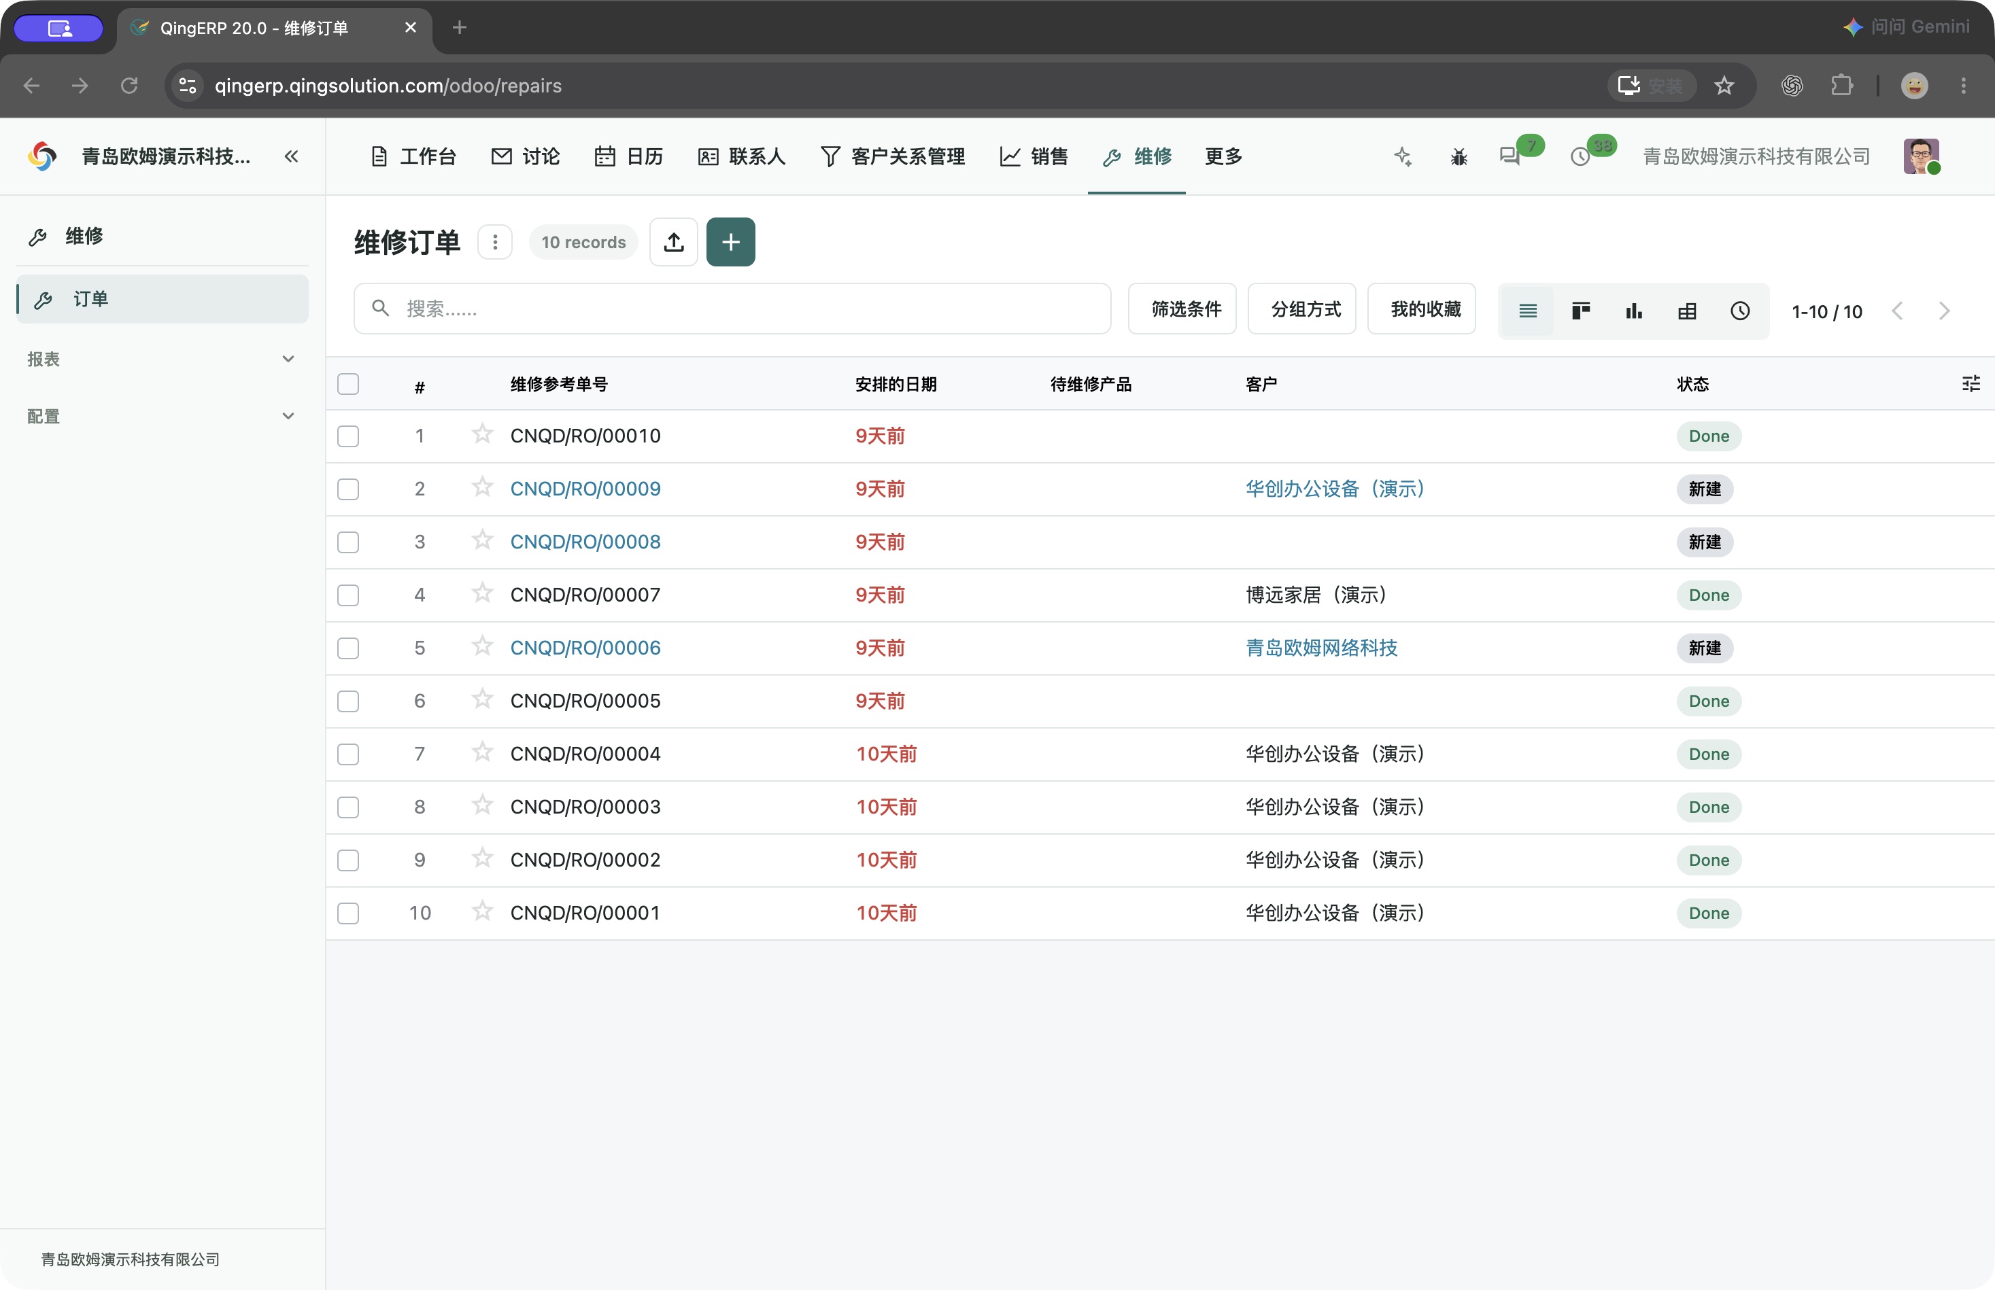The width and height of the screenshot is (1995, 1290).
Task: Sort by the 安排的日期 column header
Action: click(x=896, y=385)
